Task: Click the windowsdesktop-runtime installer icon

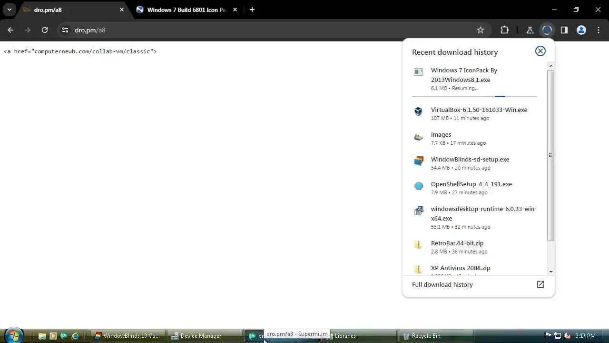Action: click(x=418, y=211)
